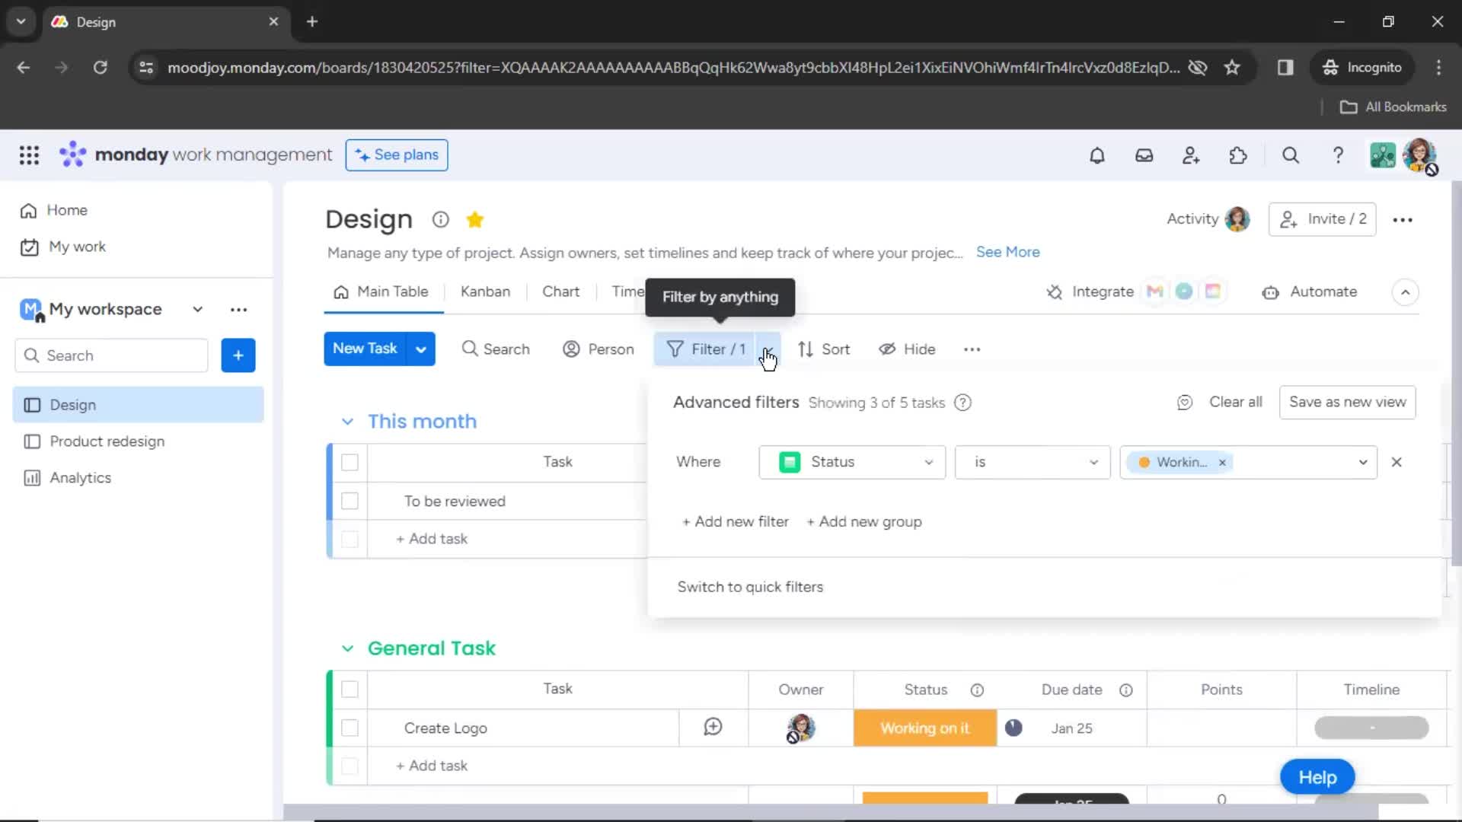The width and height of the screenshot is (1462, 822).
Task: Switch to the Main Table view tab
Action: point(381,292)
